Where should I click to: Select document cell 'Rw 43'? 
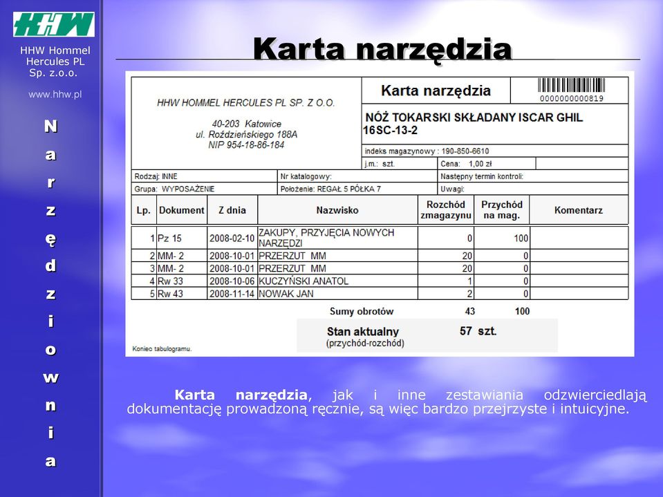tap(182, 294)
